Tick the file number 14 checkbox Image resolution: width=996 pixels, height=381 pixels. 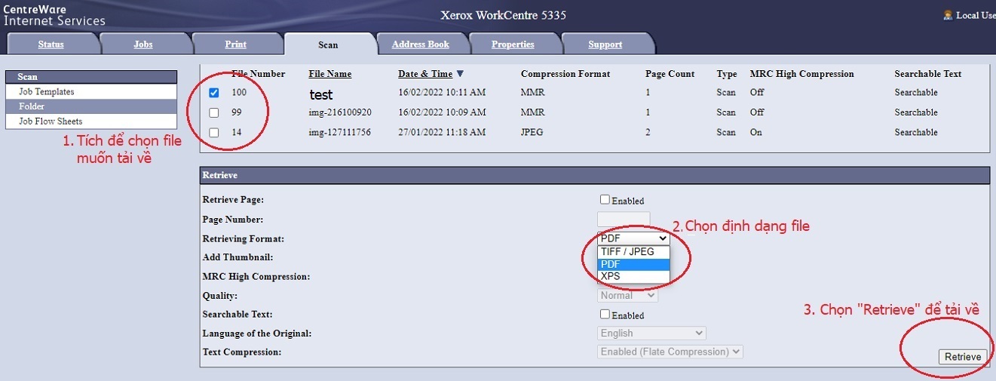click(214, 132)
